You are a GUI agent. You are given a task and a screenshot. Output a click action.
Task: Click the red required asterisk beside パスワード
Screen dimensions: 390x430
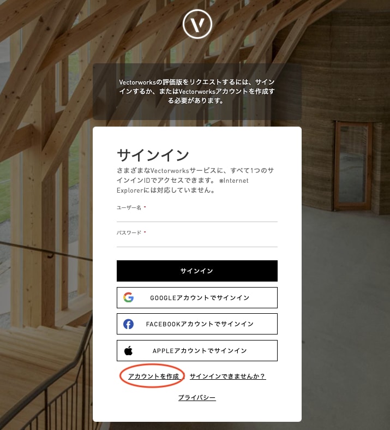pos(145,232)
